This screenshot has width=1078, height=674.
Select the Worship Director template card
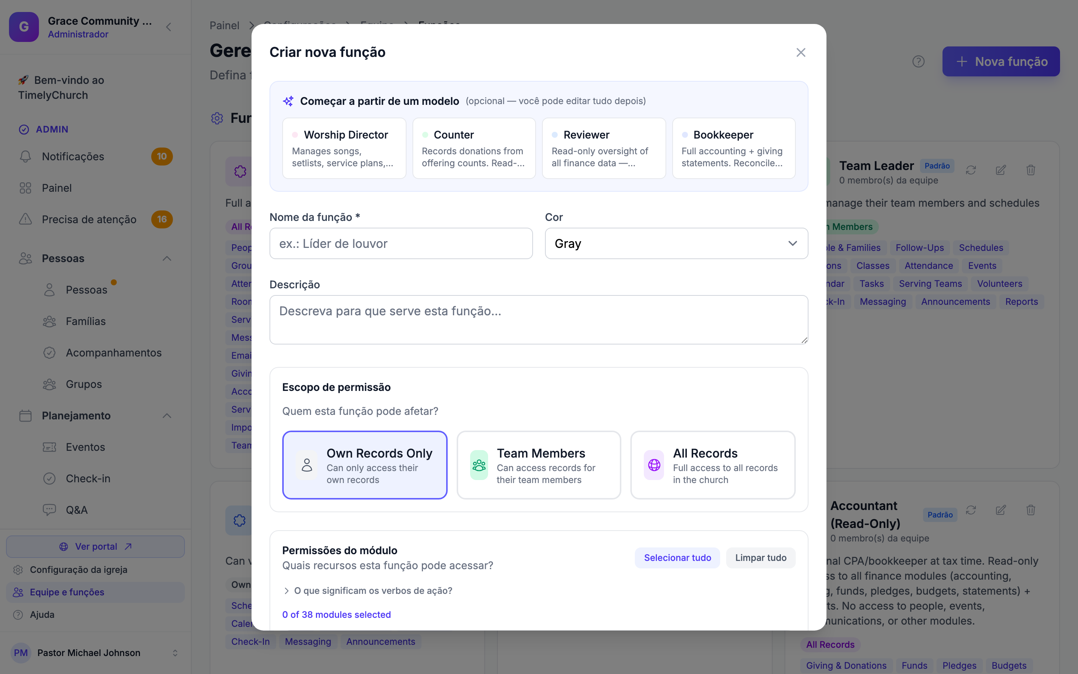pos(344,148)
